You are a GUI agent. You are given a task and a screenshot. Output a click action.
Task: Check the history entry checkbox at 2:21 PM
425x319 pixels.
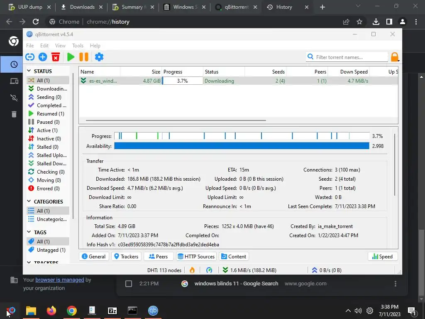(129, 284)
